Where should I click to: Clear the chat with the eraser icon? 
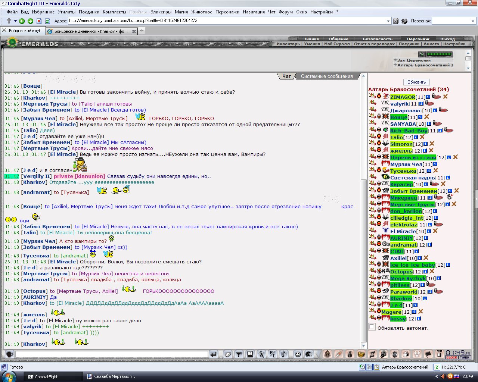point(227,354)
